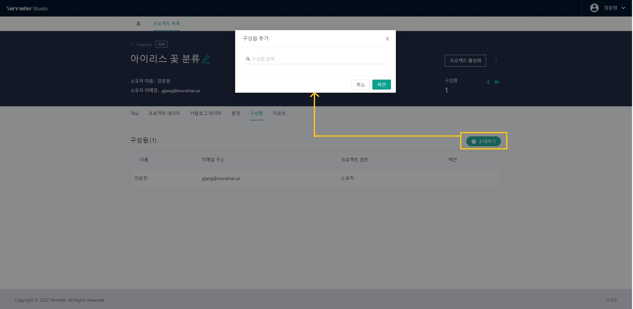Open the 카탈로그 데이터 tab

coord(206,113)
